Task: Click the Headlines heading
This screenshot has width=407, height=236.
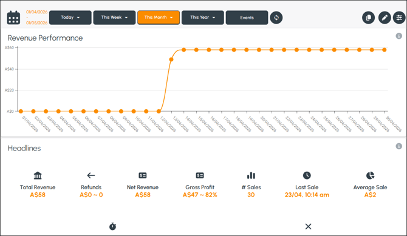Action: 24,148
